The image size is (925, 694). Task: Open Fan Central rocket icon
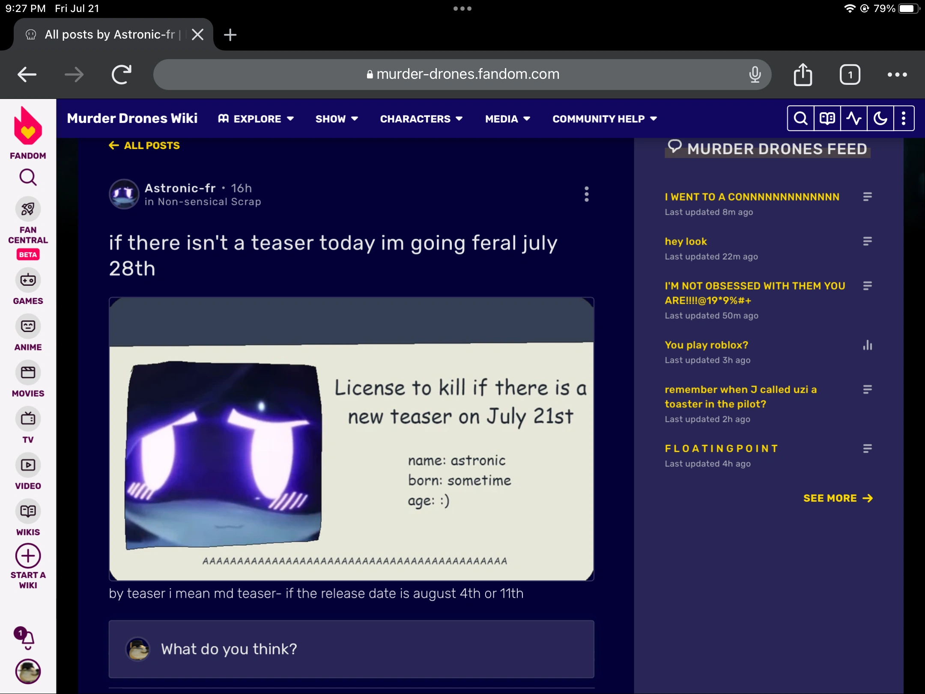pos(28,209)
